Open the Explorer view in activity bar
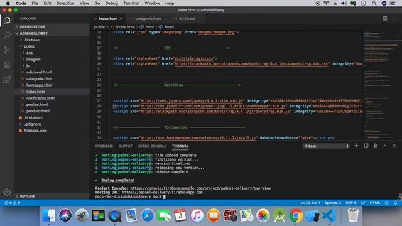This screenshot has height=226, width=402. [7, 21]
